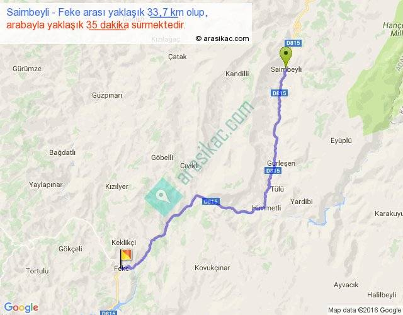
Task: Open the underlined 35 dakika duration link
Action: [108, 25]
